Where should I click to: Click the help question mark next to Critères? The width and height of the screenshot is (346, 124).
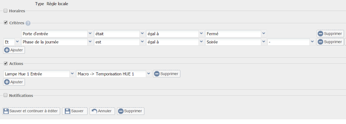click(28, 23)
